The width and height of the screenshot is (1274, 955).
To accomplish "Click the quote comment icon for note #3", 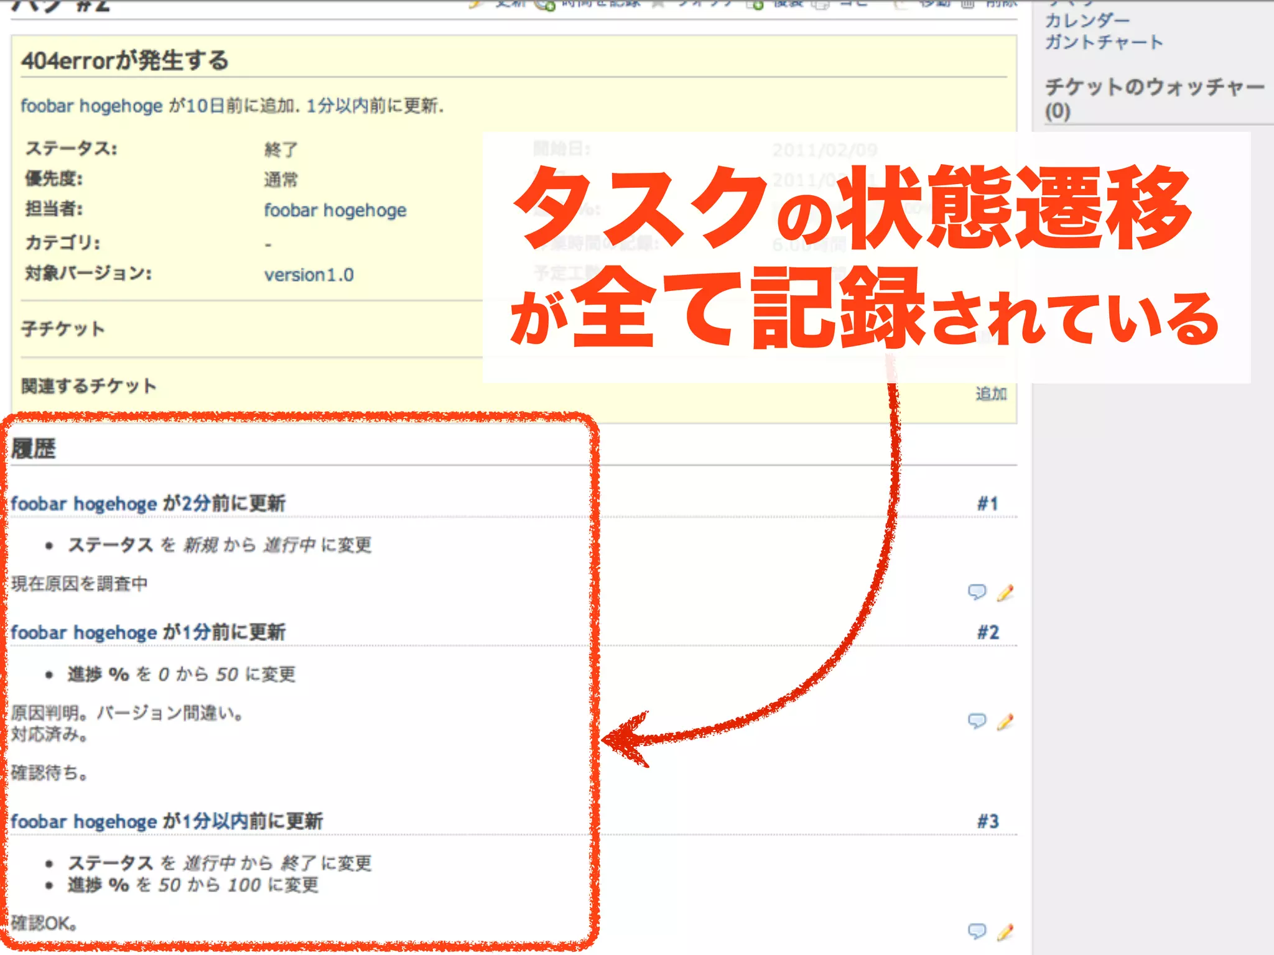I will click(977, 931).
